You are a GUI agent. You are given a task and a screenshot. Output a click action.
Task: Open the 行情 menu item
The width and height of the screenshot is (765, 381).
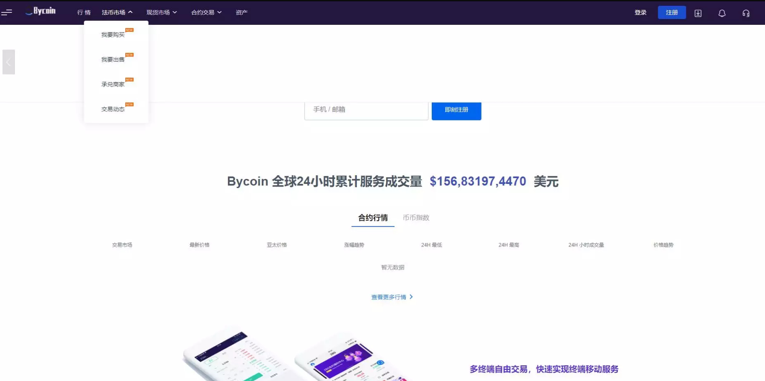pyautogui.click(x=84, y=12)
